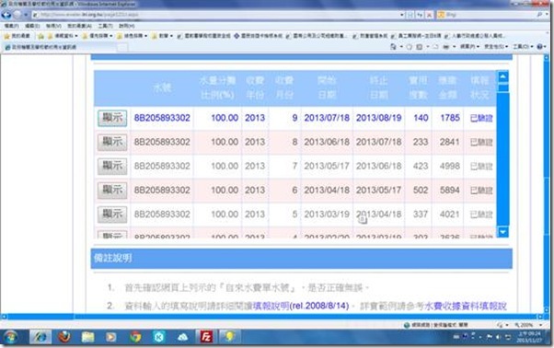
Task: Launch Chrome from the taskbar
Action: [135, 337]
